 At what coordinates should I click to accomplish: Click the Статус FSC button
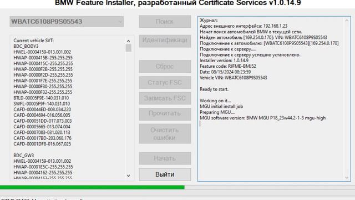click(165, 83)
